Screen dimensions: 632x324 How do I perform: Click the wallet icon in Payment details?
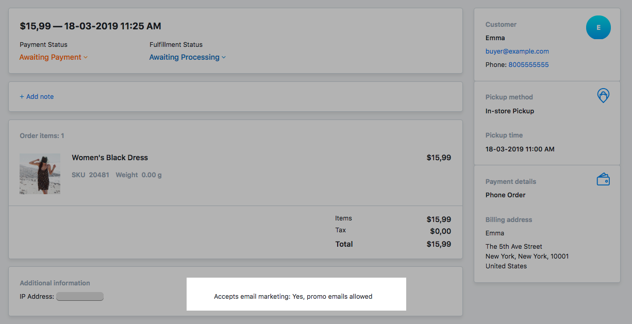(x=603, y=179)
